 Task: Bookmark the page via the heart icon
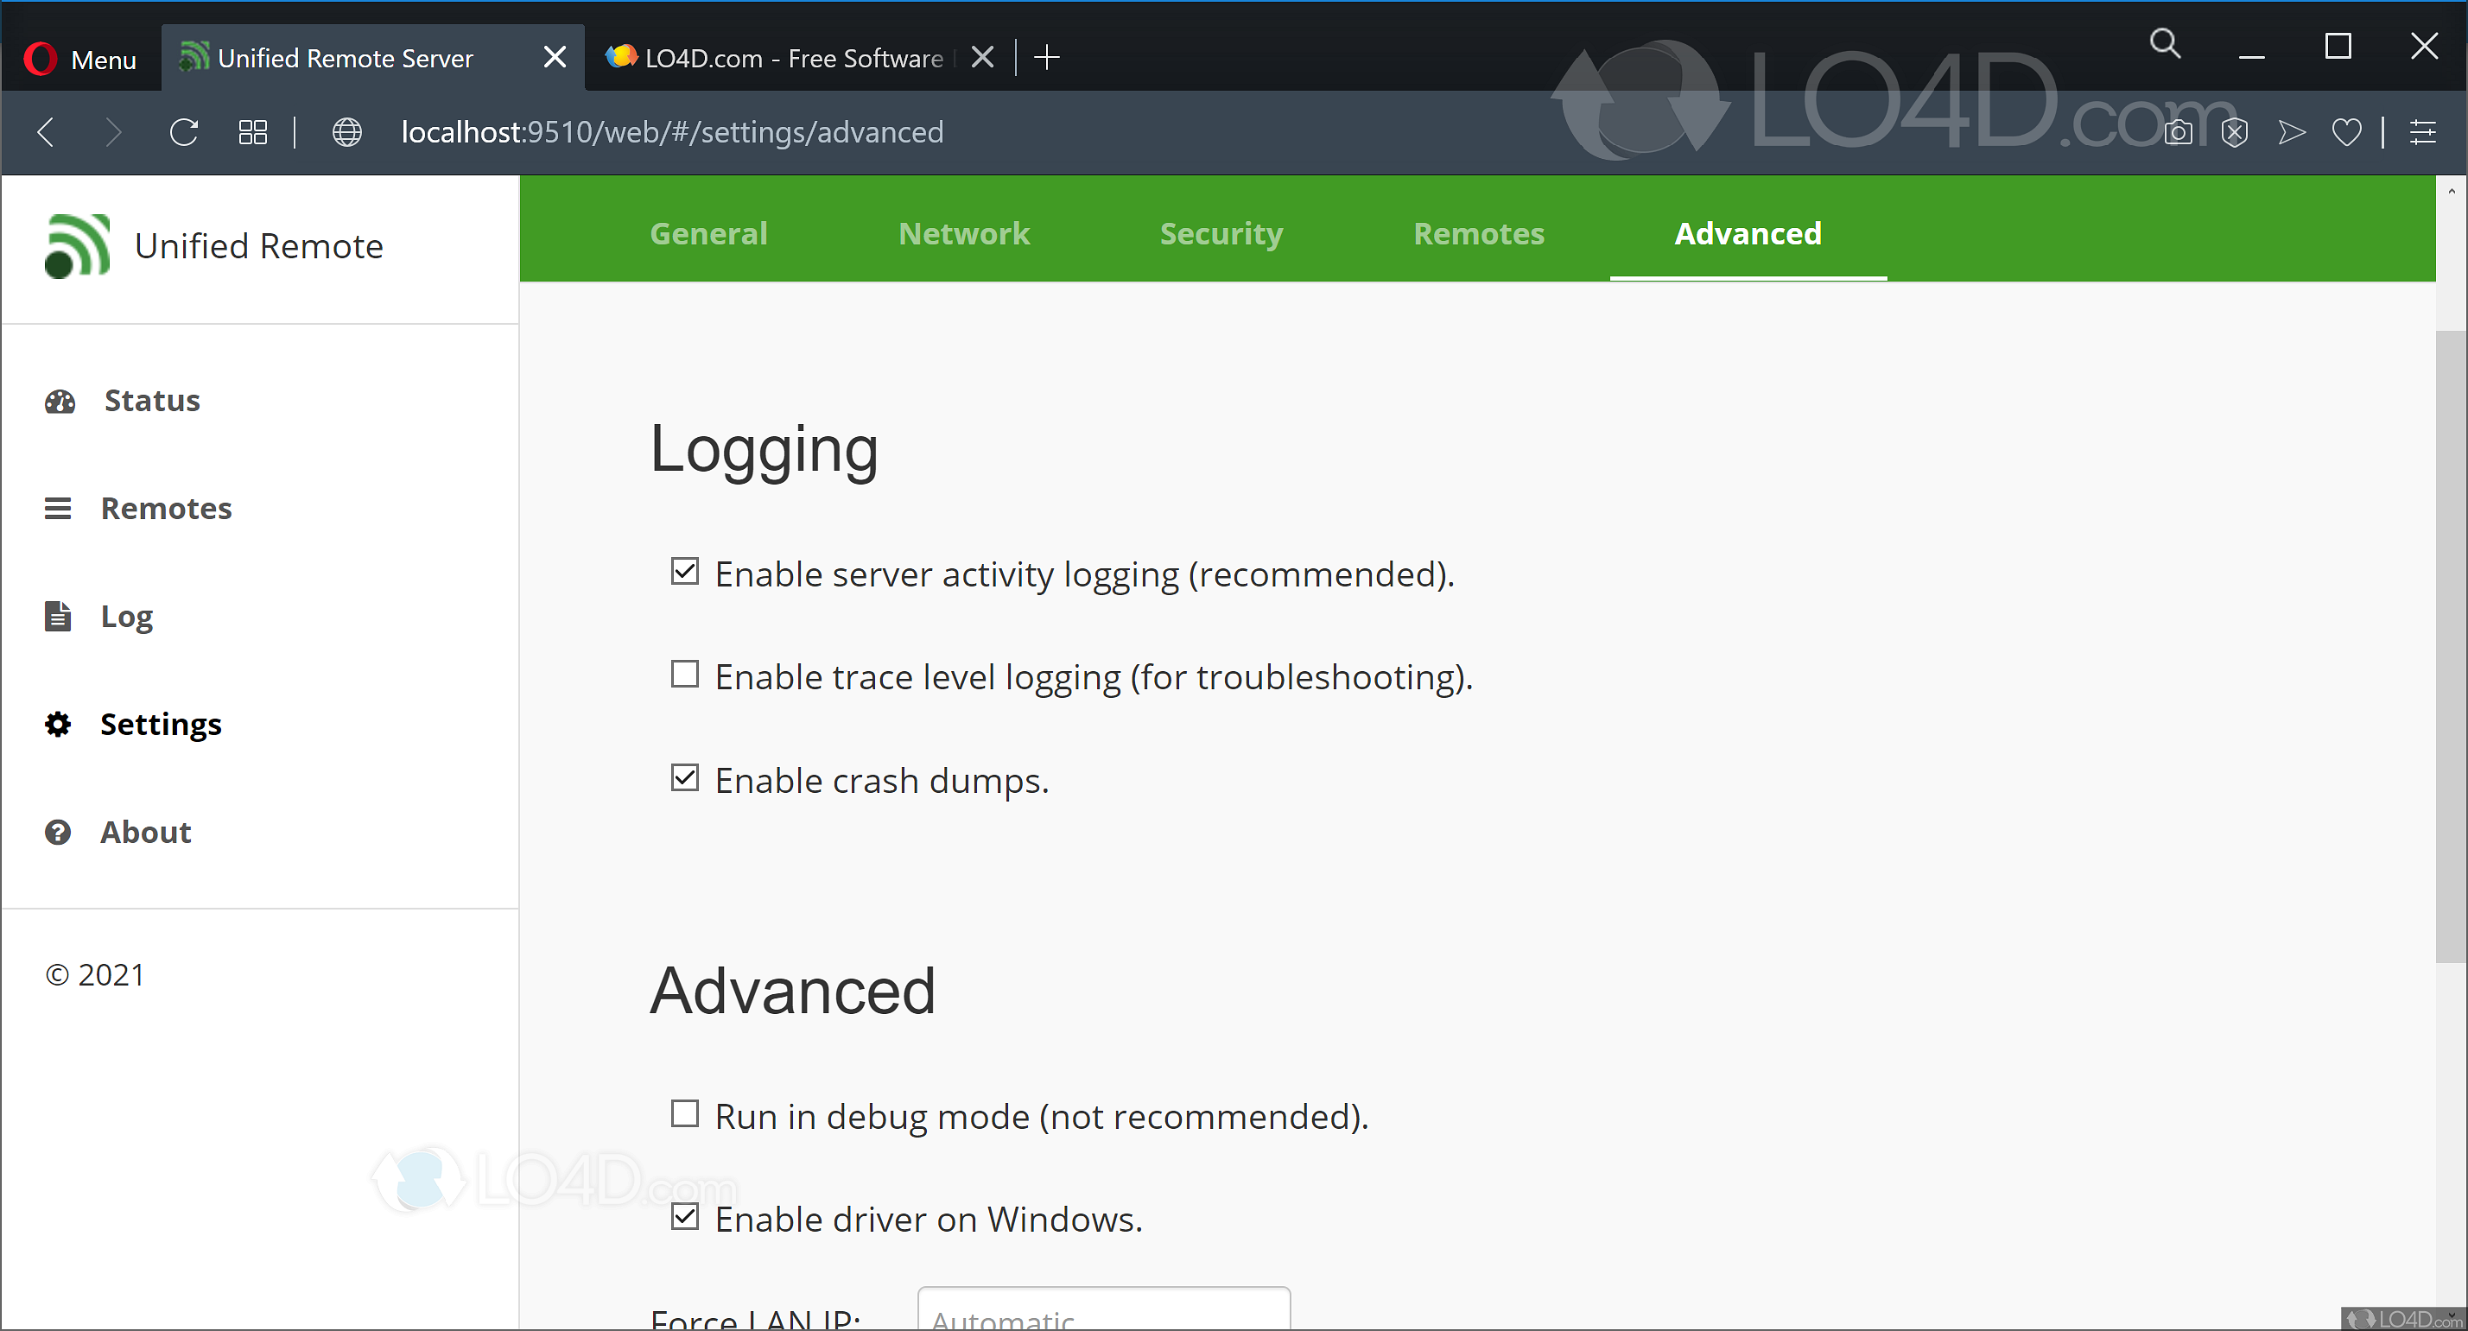tap(2346, 132)
